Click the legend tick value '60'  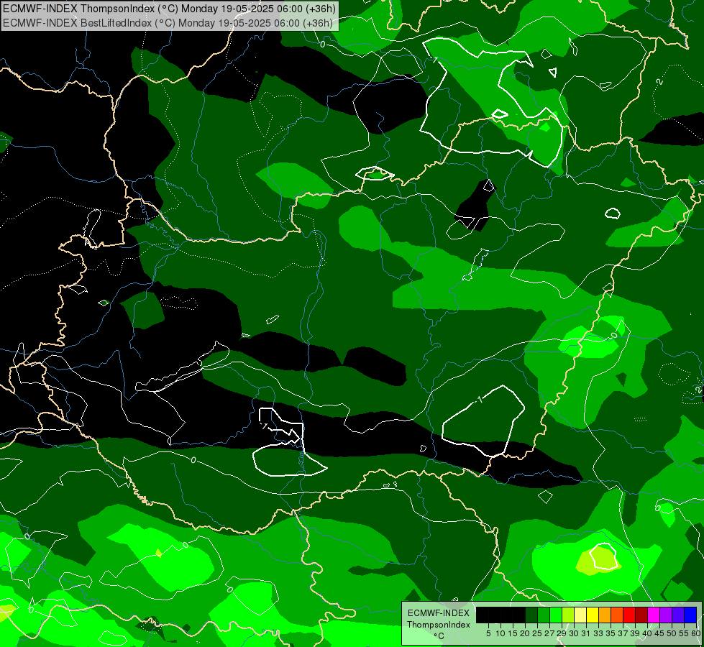pos(696,633)
